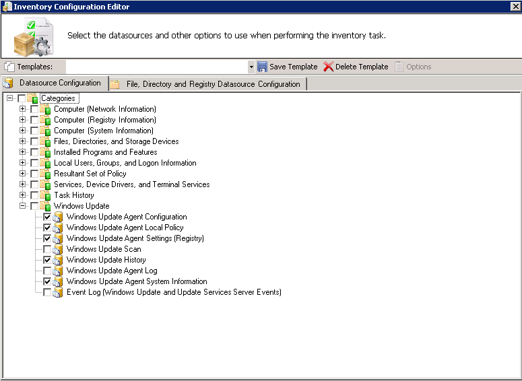Expand Computer (Registry Information) node
Screen dimensions: 522x381
[x=22, y=119]
